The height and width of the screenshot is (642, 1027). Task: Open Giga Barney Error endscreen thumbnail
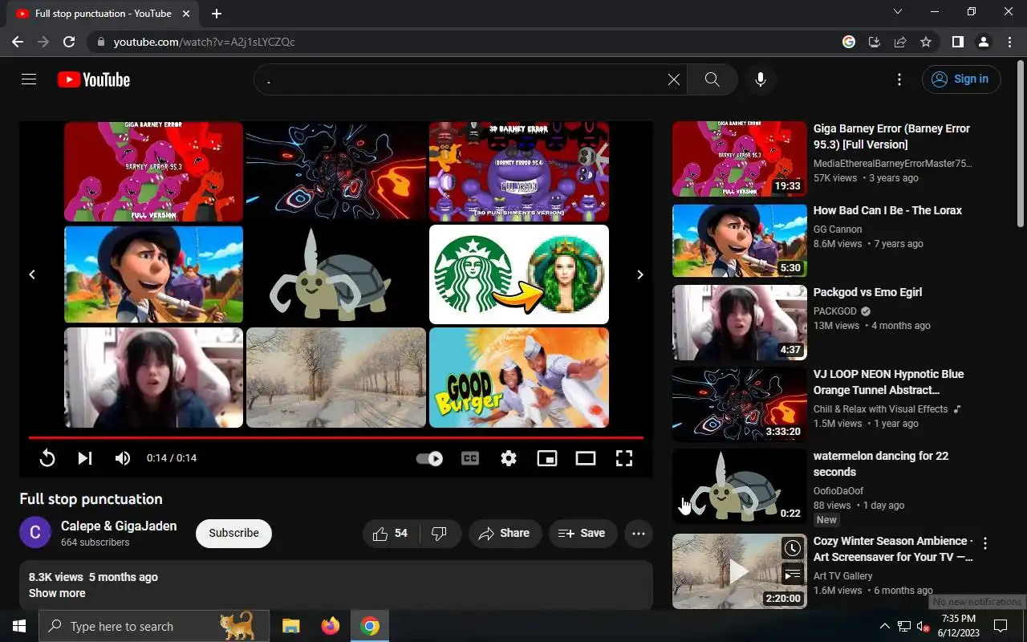tap(153, 172)
